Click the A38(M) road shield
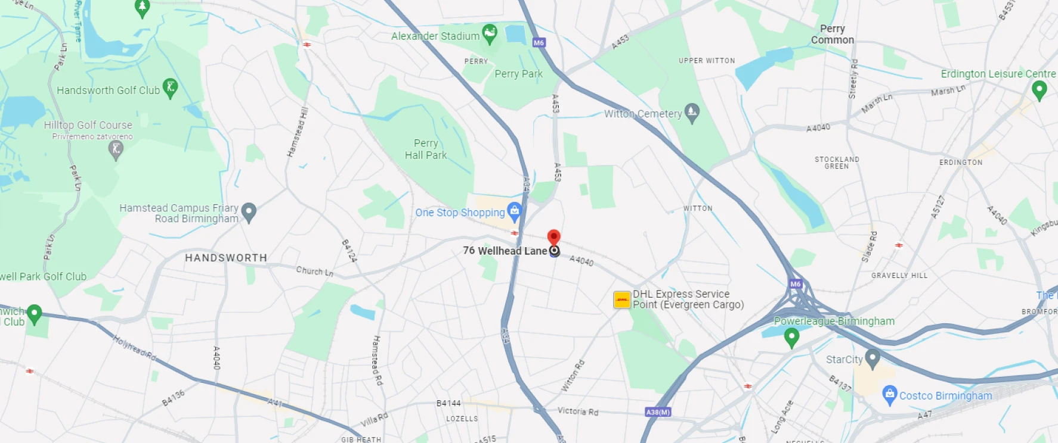This screenshot has height=443, width=1058. tap(658, 412)
